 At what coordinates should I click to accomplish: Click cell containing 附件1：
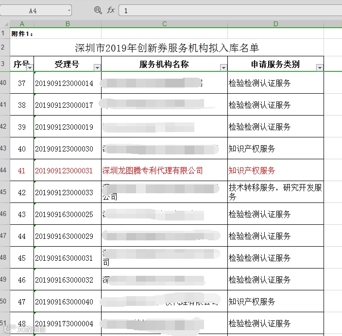tap(22, 34)
